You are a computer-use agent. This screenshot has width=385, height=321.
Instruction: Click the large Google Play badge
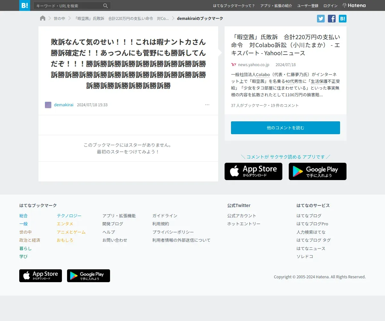coord(318,171)
